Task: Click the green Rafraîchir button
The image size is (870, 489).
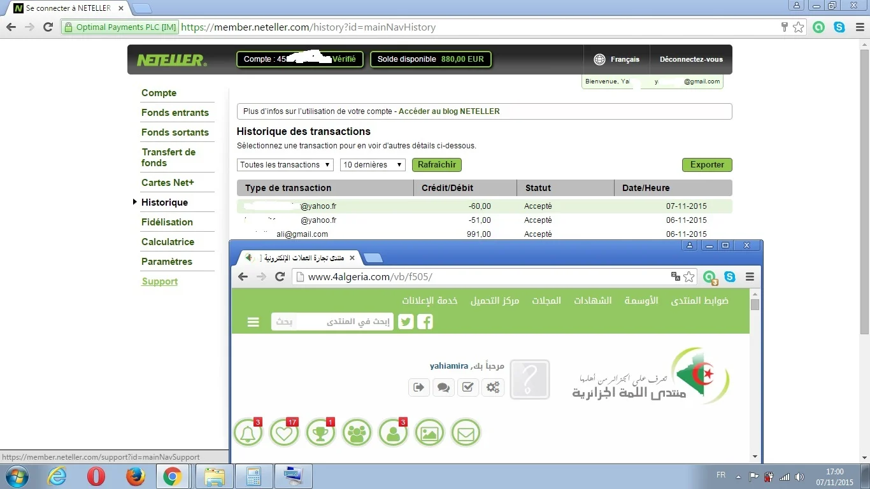Action: 436,165
